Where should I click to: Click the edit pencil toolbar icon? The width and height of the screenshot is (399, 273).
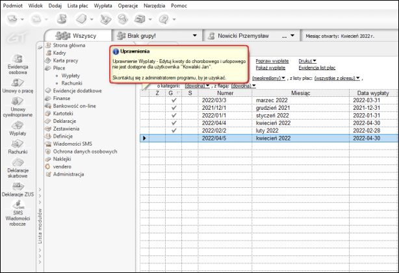pyautogui.click(x=105, y=19)
